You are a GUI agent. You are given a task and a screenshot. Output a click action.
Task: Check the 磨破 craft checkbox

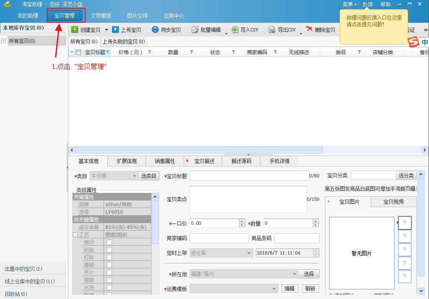[109, 265]
